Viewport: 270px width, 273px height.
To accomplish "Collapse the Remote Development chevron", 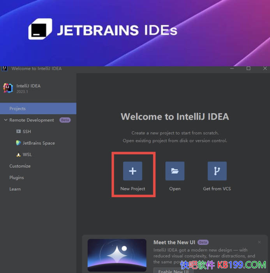I will (x=6, y=120).
